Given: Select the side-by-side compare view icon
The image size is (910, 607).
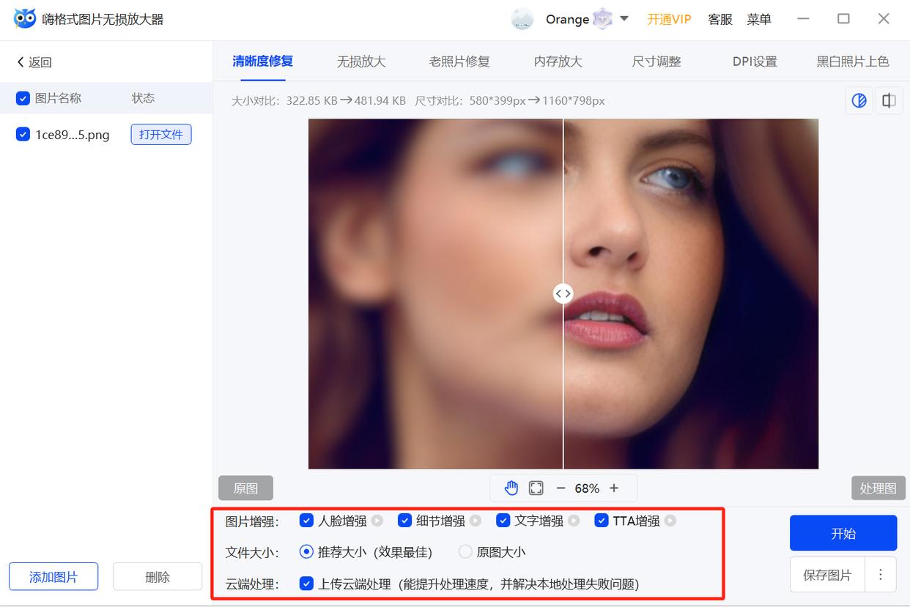Looking at the screenshot, I should [889, 100].
